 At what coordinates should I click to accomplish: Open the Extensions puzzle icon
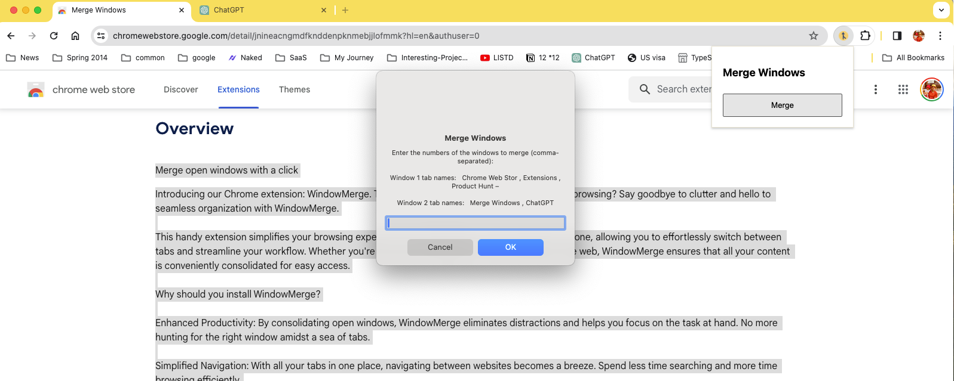865,36
